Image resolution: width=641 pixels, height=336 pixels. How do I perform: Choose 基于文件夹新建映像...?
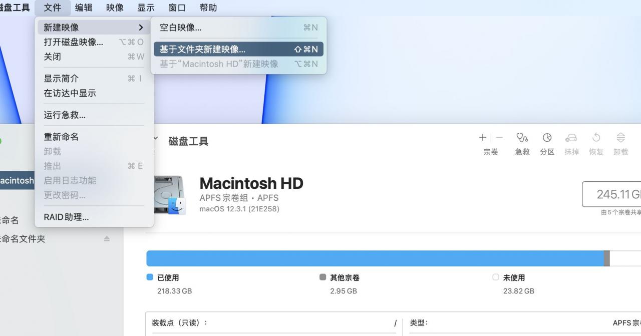coord(238,49)
